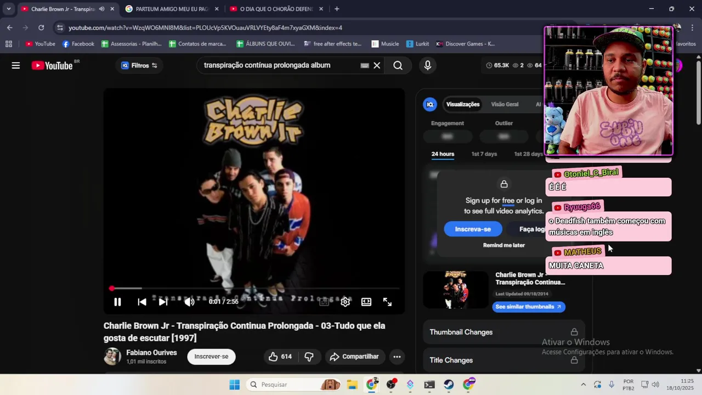Screen dimensions: 702x395
Task: Open Musicle bookmark
Action: (x=385, y=44)
